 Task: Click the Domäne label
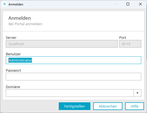[13, 87]
